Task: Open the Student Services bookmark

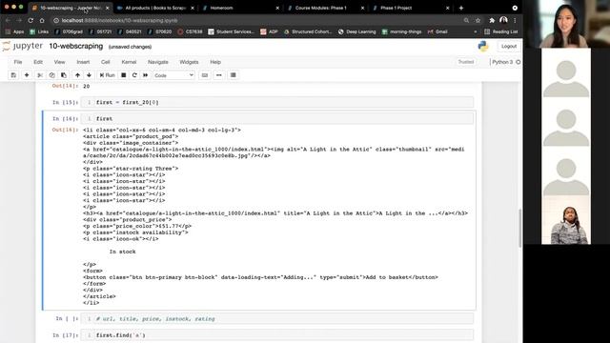Action: tap(231, 31)
